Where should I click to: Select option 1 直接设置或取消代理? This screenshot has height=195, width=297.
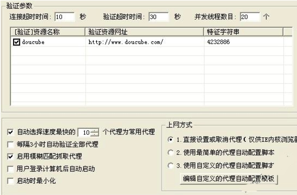tap(171, 140)
